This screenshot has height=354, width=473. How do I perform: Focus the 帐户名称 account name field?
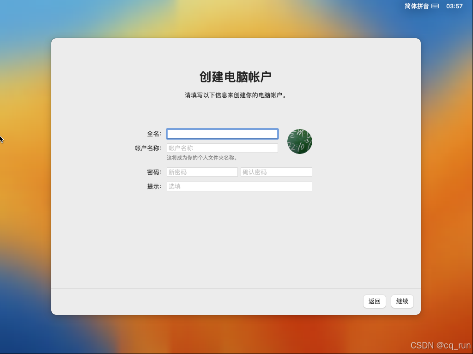tap(222, 148)
